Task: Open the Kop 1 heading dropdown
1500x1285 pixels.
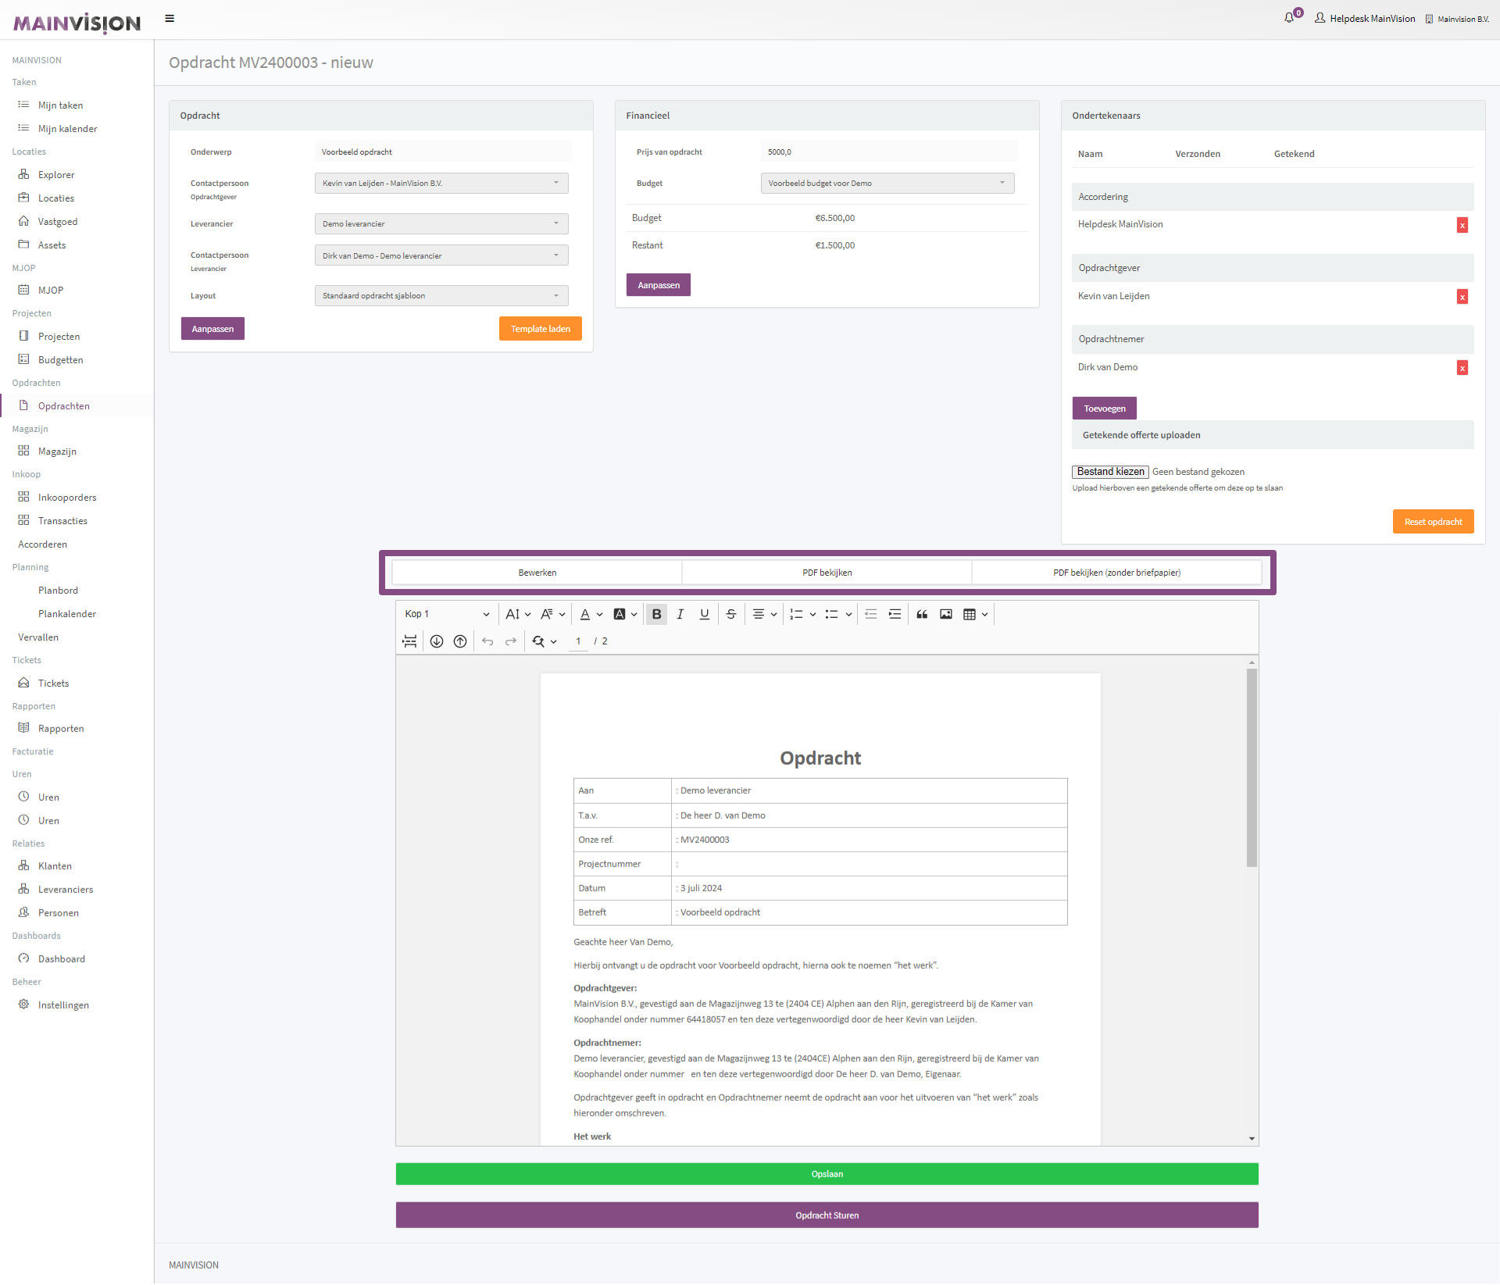Action: point(447,614)
